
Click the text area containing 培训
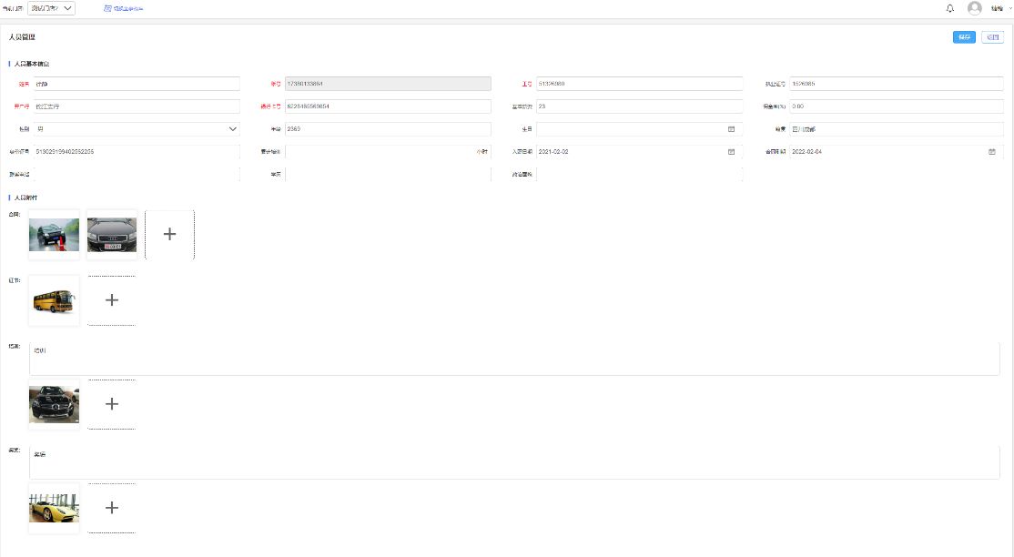pyautogui.click(x=514, y=359)
